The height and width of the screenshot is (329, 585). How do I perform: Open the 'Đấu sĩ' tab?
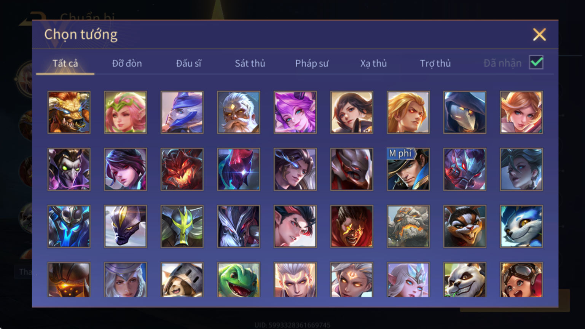[x=188, y=63]
